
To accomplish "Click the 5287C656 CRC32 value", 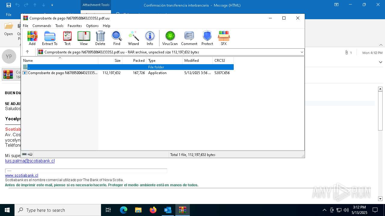I will (222, 73).
